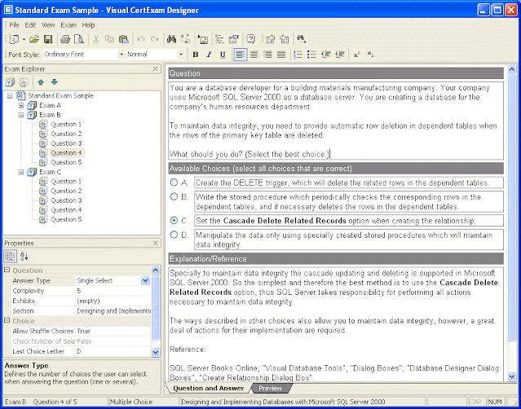
Task: Expand Exam A tree node
Action: tap(21, 106)
